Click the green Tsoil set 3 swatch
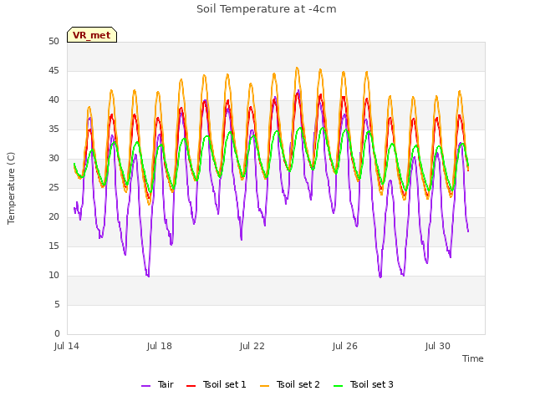The image size is (535, 401). point(338,386)
